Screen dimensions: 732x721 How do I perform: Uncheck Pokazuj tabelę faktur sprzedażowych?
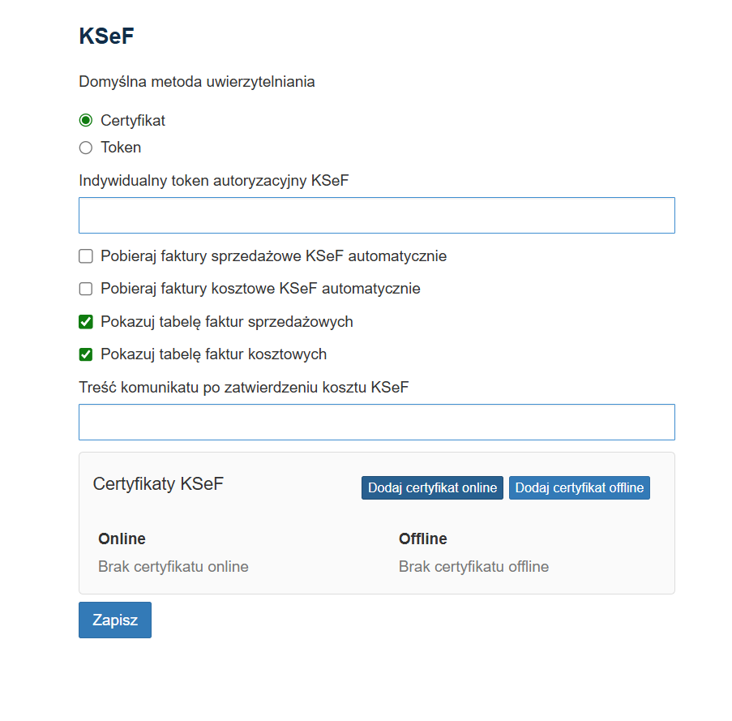[86, 322]
